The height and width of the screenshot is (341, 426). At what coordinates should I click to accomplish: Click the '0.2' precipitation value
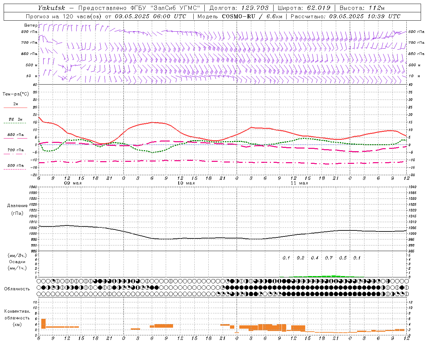pyautogui.click(x=301, y=258)
